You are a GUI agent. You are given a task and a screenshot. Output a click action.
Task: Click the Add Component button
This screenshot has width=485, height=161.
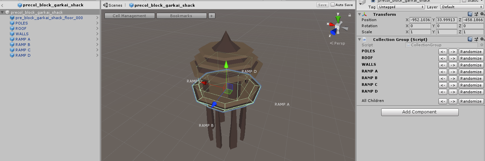(x=420, y=112)
